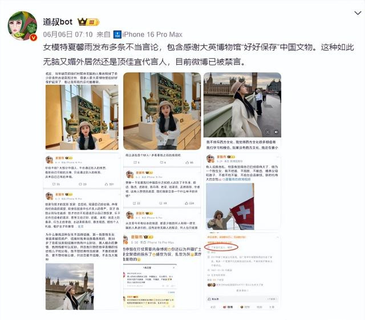The width and height of the screenshot is (365, 320).
Task: Click the crown VIP level badge
Action: 88,22
